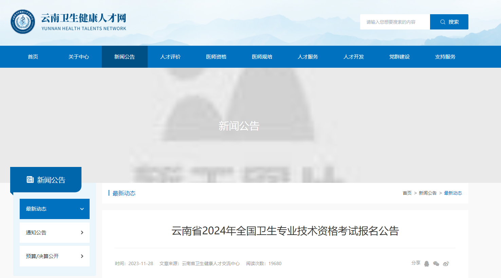Expand the 预算/决算公开 sidebar arrow
The height and width of the screenshot is (278, 501).
[x=82, y=256]
